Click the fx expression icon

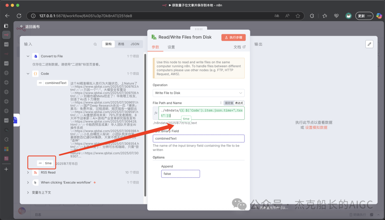(x=156, y=113)
